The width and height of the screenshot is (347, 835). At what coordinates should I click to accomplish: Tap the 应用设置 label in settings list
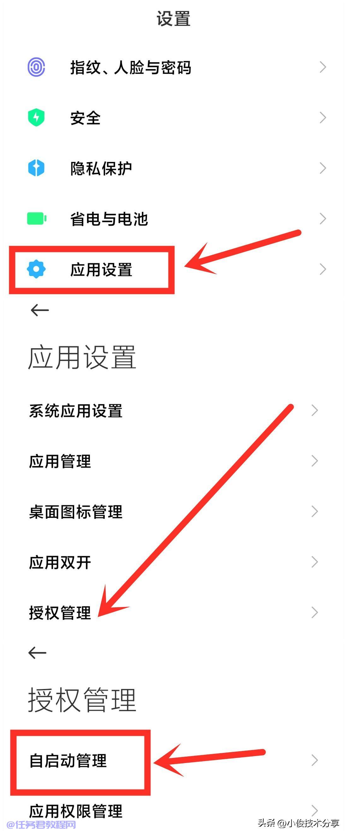(101, 269)
